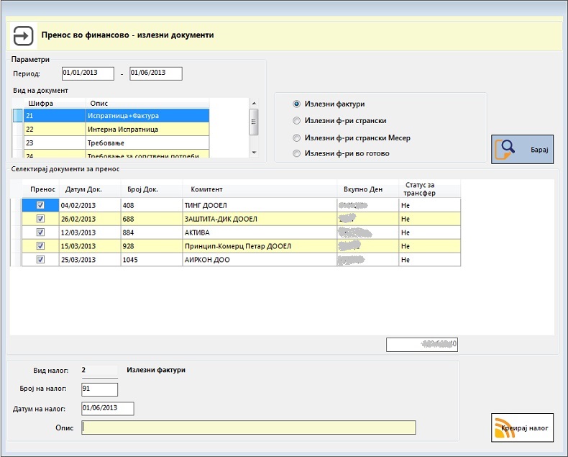Click date cell 25/03/2013
Image resolution: width=568 pixels, height=457 pixels.
(90, 259)
